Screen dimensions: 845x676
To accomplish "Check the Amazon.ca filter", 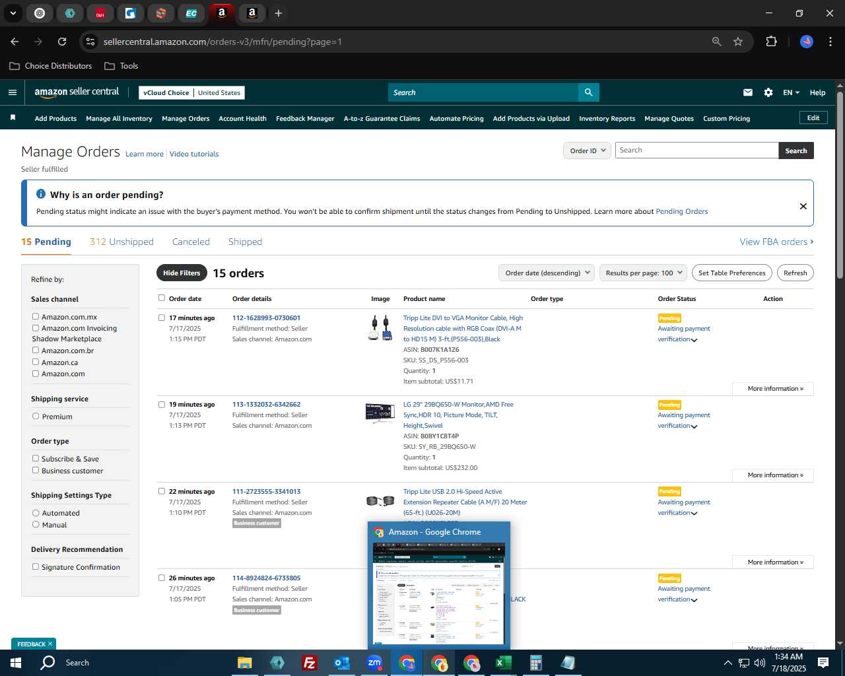I will tap(36, 362).
